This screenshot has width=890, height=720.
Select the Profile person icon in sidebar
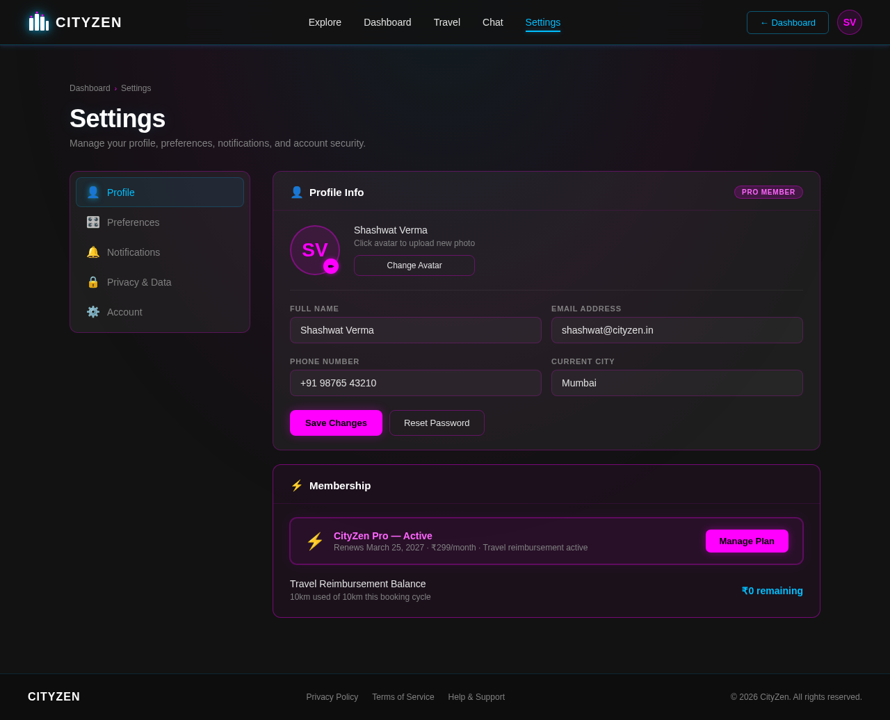[93, 192]
